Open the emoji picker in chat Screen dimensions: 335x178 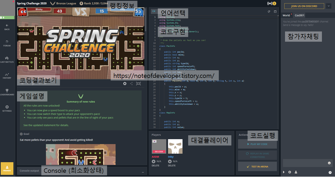[x=329, y=163]
